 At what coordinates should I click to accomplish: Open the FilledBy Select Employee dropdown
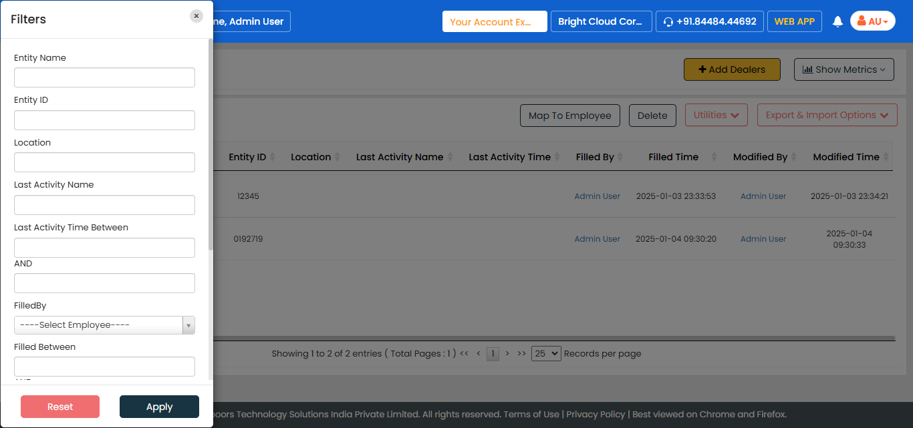click(x=104, y=325)
